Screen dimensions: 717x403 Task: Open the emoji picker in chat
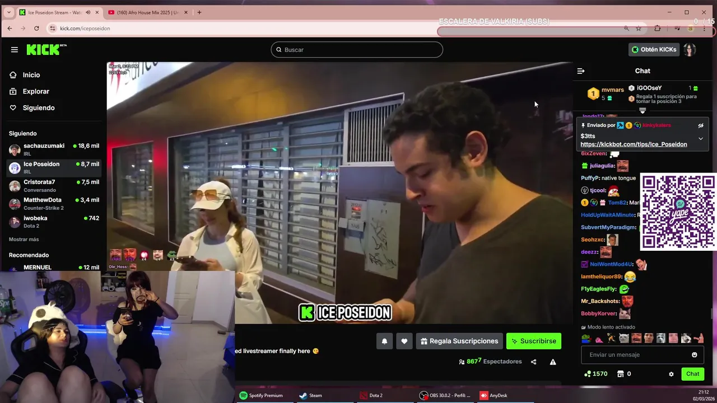(x=695, y=355)
